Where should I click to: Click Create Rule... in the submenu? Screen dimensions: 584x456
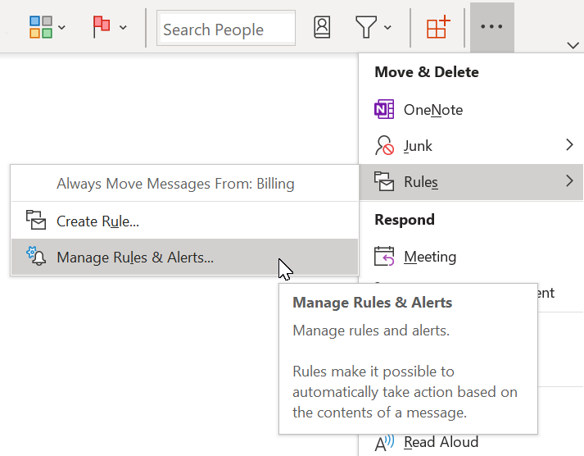pyautogui.click(x=97, y=221)
